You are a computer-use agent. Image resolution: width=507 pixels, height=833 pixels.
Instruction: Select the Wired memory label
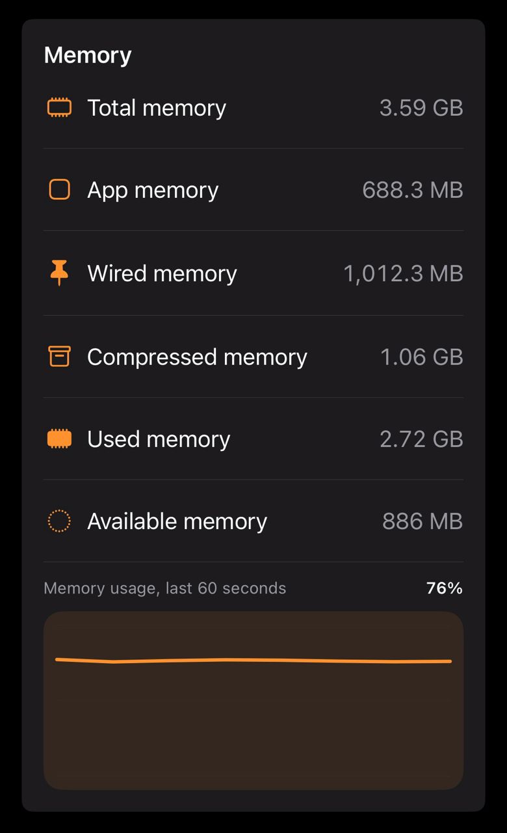pos(162,273)
